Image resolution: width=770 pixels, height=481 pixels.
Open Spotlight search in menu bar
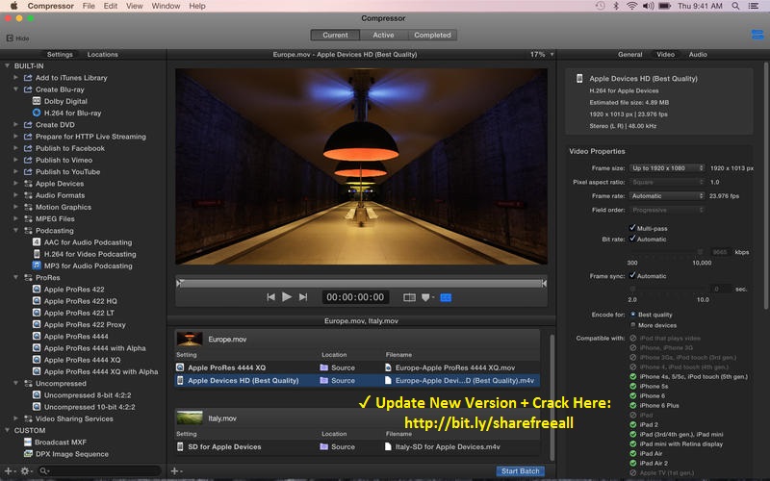735,6
